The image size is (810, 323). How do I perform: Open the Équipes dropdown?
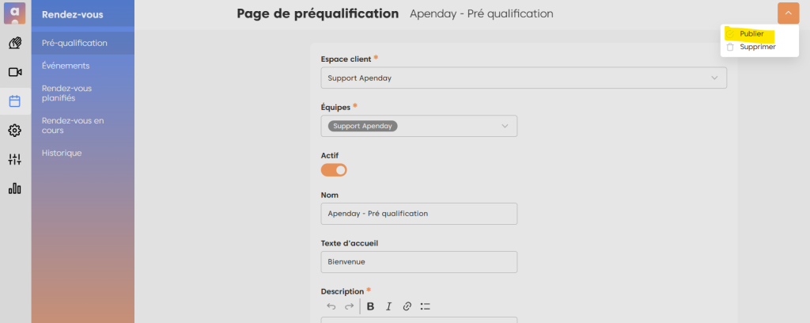[x=419, y=126]
